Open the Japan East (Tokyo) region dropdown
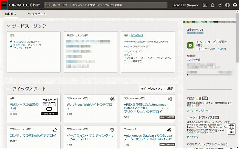 coord(186,5)
